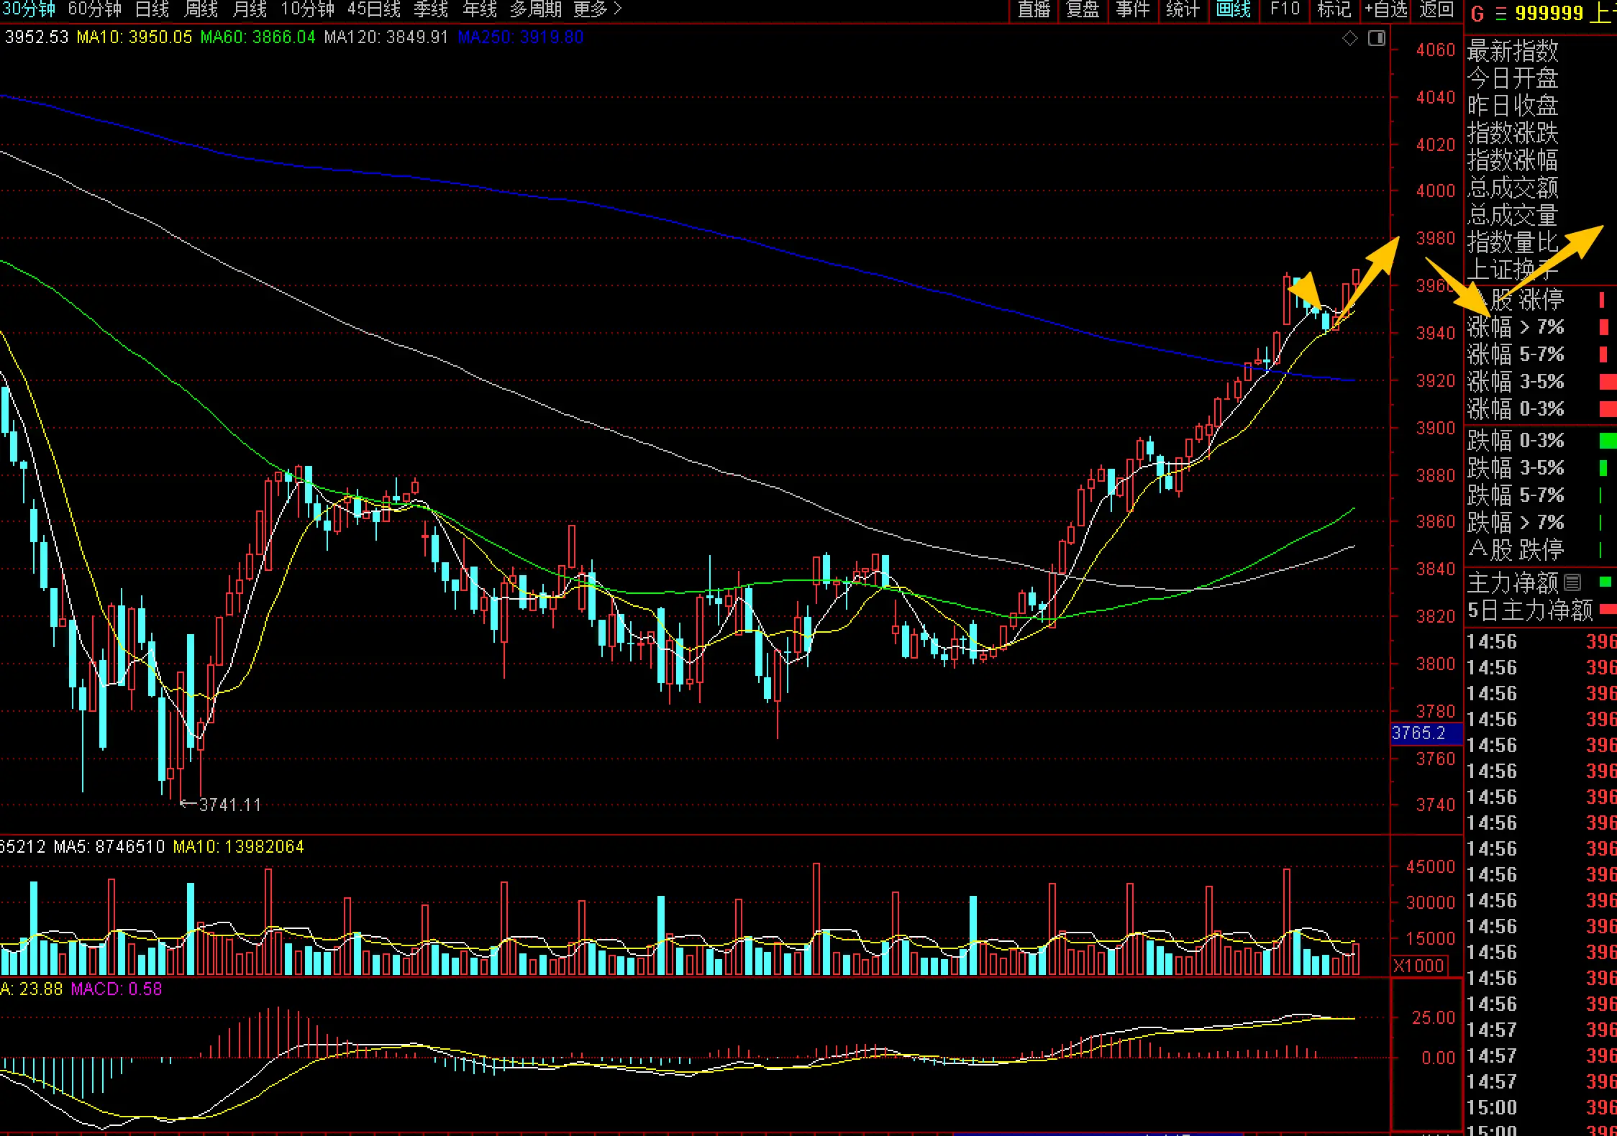Viewport: 1617px width, 1136px height.
Task: Click the MA120: 3849.91 indicator label
Action: (x=386, y=37)
